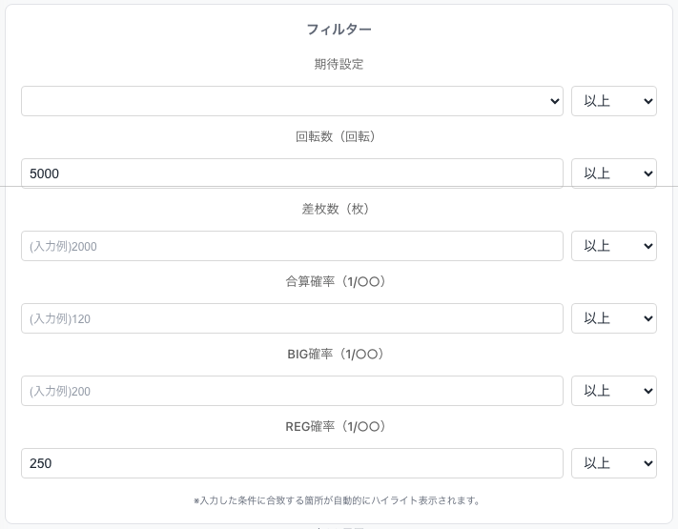
Task: Click the 合算確率（1/〇〇） label
Action: 339,282
